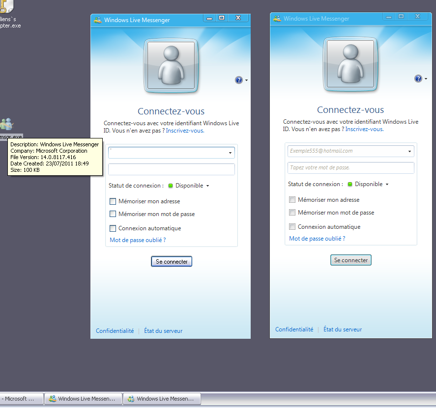Click tooltip line Date Created: 23/07/2011 18:49
The width and height of the screenshot is (436, 408).
(x=50, y=163)
